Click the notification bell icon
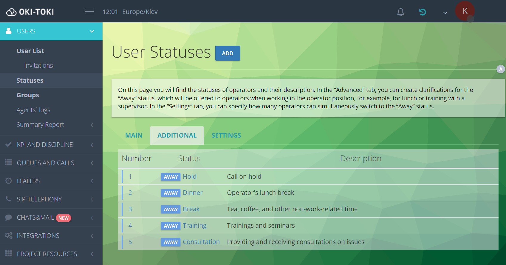Image resolution: width=506 pixels, height=265 pixels. pyautogui.click(x=400, y=12)
